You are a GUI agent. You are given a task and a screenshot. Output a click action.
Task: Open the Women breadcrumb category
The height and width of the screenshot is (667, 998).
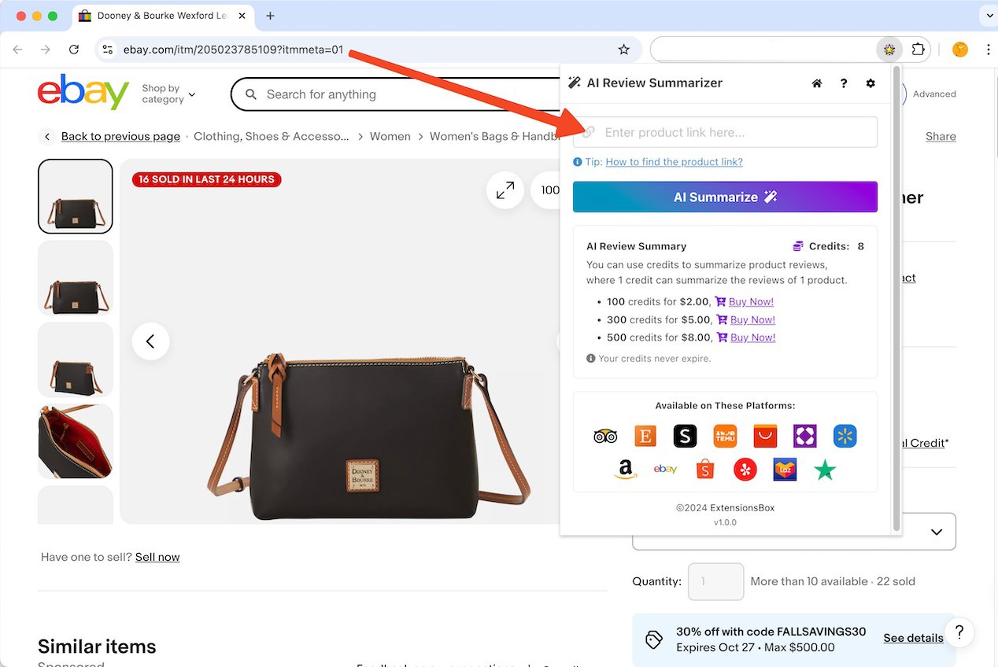click(390, 136)
